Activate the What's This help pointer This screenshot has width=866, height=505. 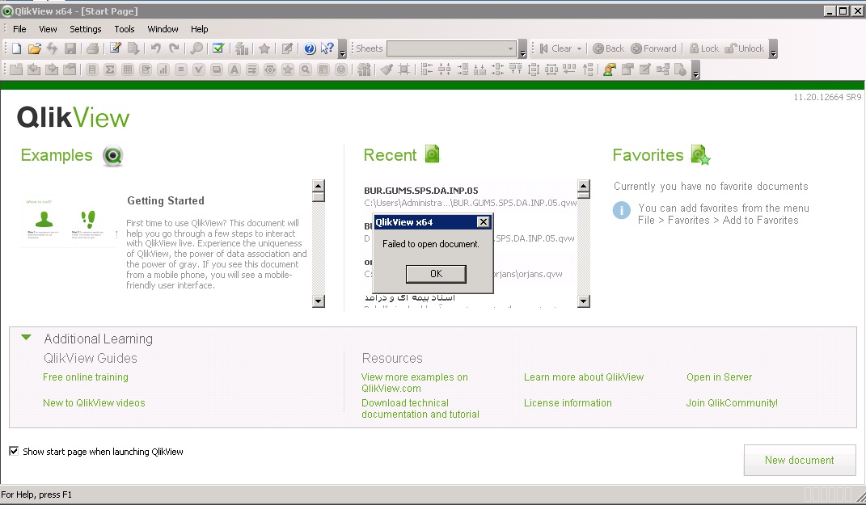coord(327,48)
